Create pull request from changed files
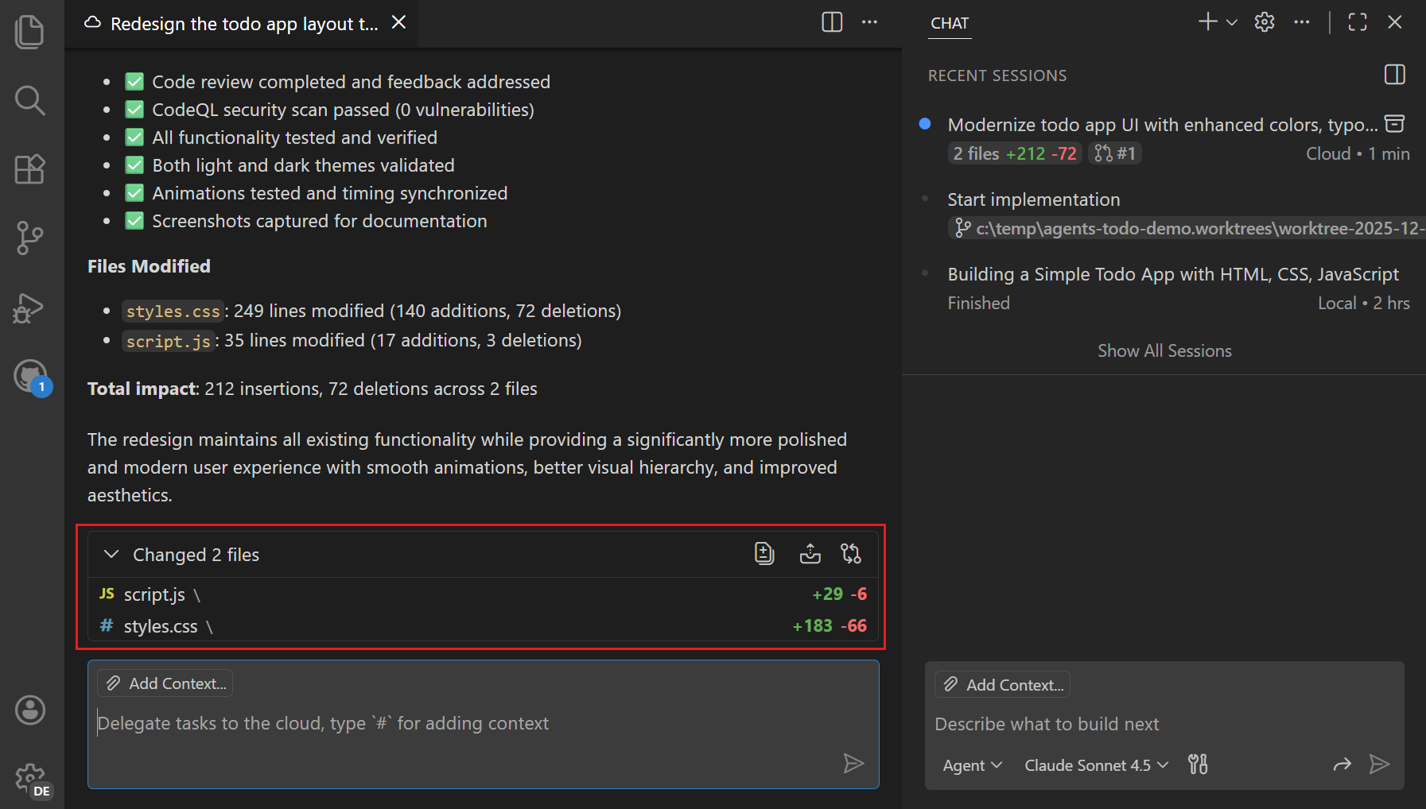This screenshot has width=1426, height=809. (851, 554)
